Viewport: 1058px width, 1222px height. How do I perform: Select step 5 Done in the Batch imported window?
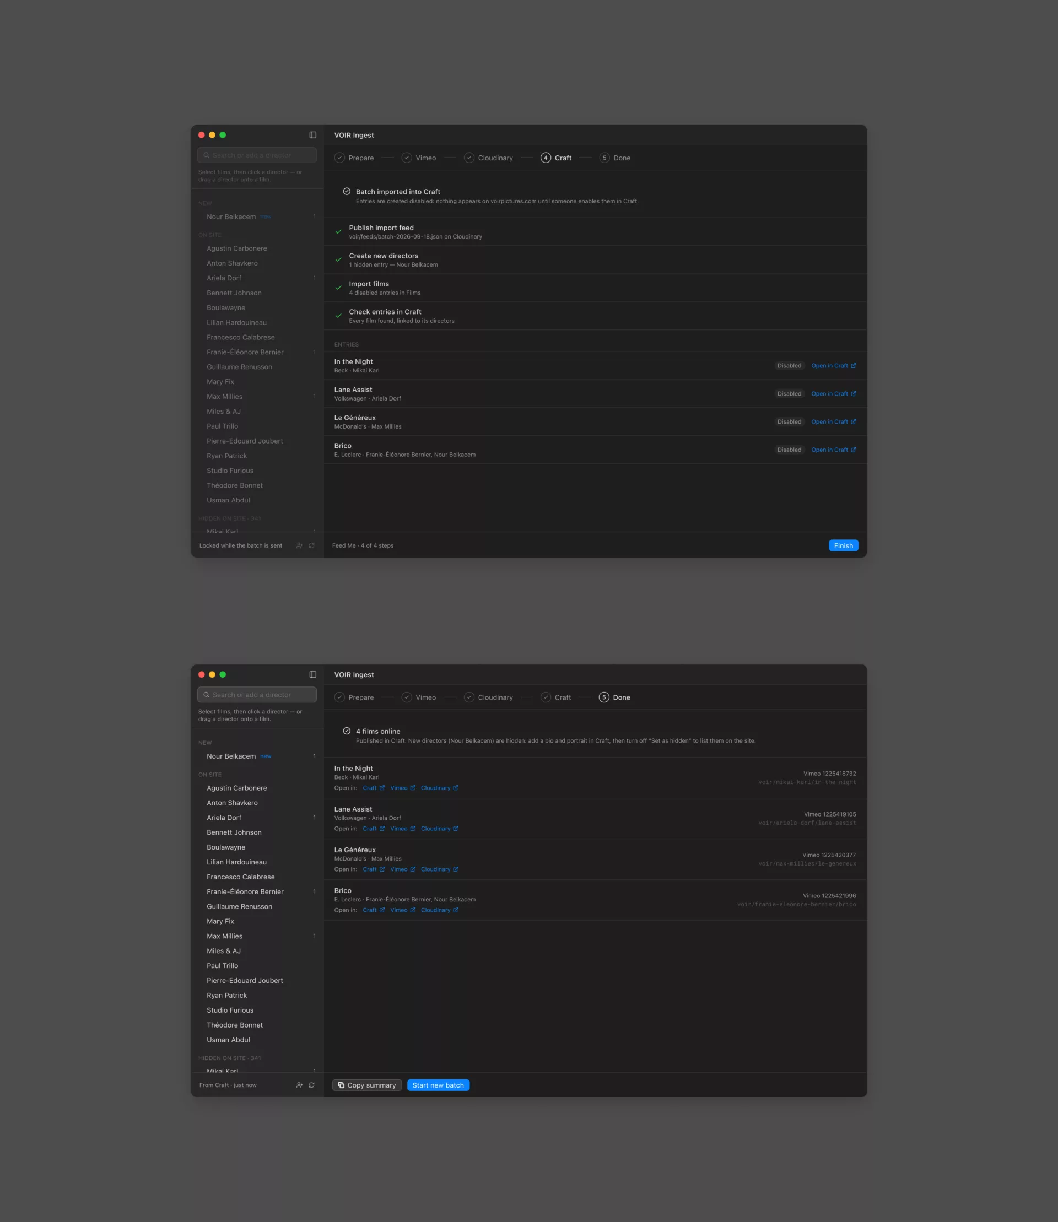point(614,158)
